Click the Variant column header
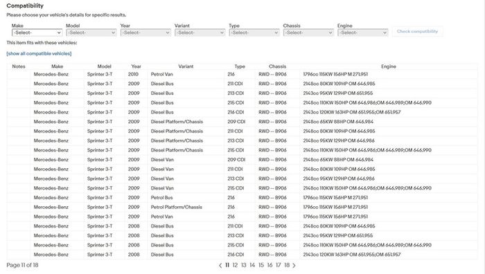 coord(186,66)
